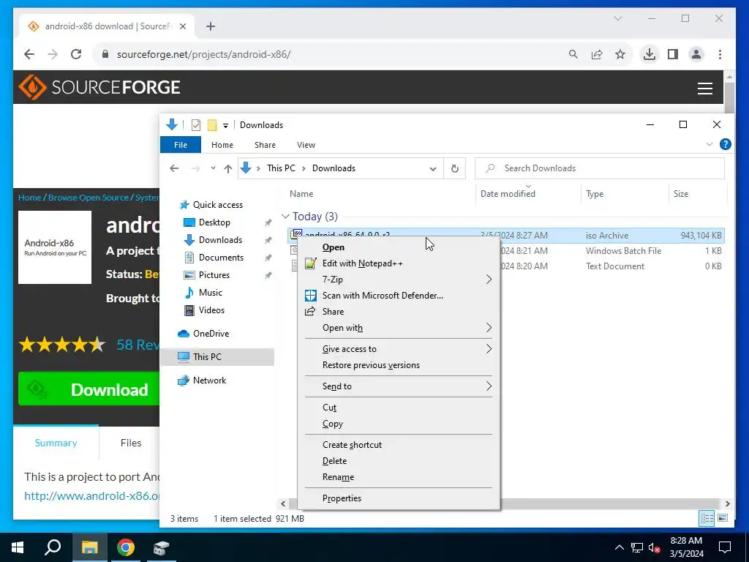Viewport: 749px width, 562px height.
Task: Expand address bar history dropdown
Action: [x=433, y=169]
